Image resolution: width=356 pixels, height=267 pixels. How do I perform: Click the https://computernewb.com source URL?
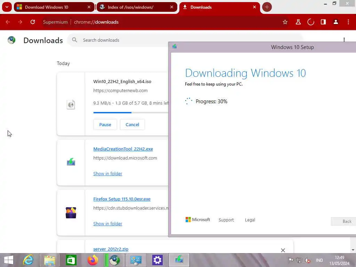click(120, 91)
